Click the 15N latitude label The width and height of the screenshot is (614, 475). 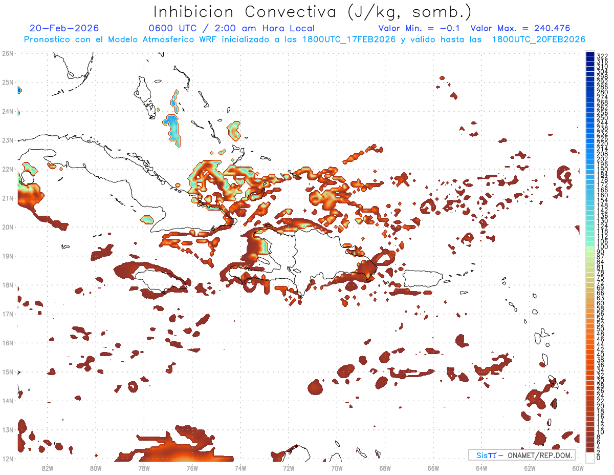tap(8, 371)
